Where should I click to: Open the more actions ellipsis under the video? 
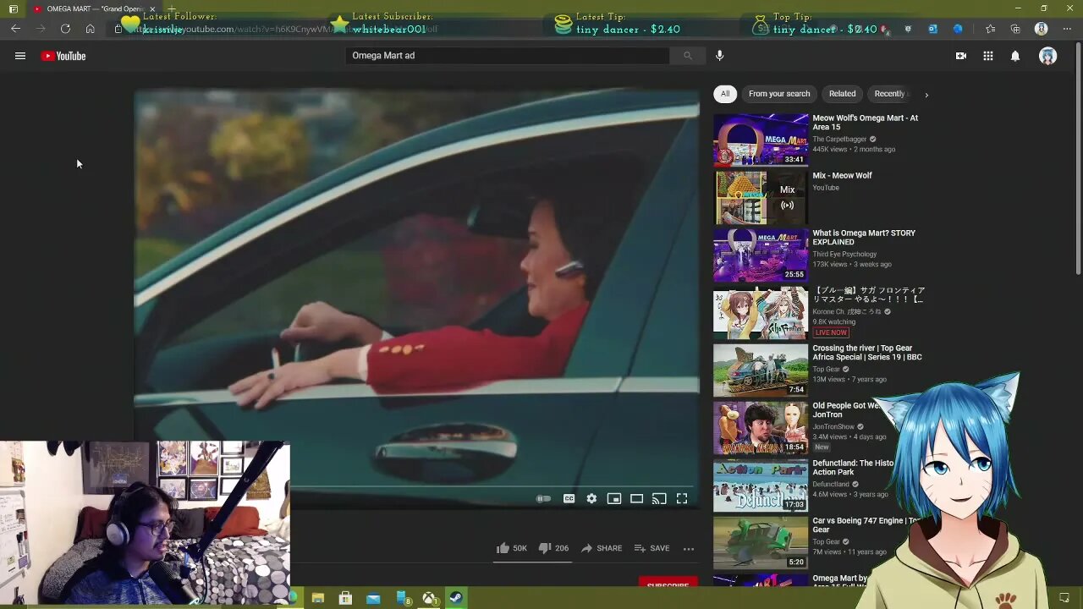coord(689,548)
